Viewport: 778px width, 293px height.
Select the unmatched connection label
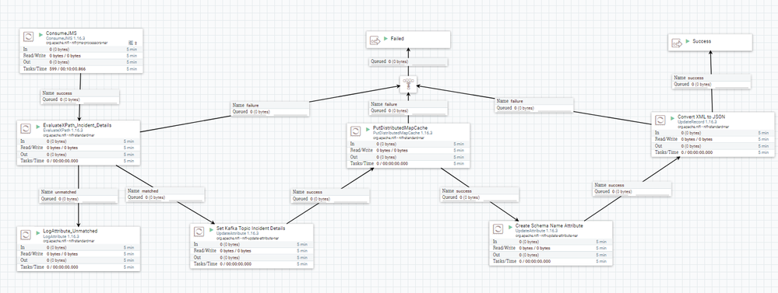click(79, 196)
